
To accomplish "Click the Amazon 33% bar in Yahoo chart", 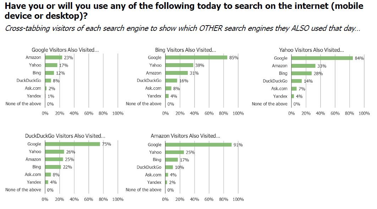I will 303,66.
